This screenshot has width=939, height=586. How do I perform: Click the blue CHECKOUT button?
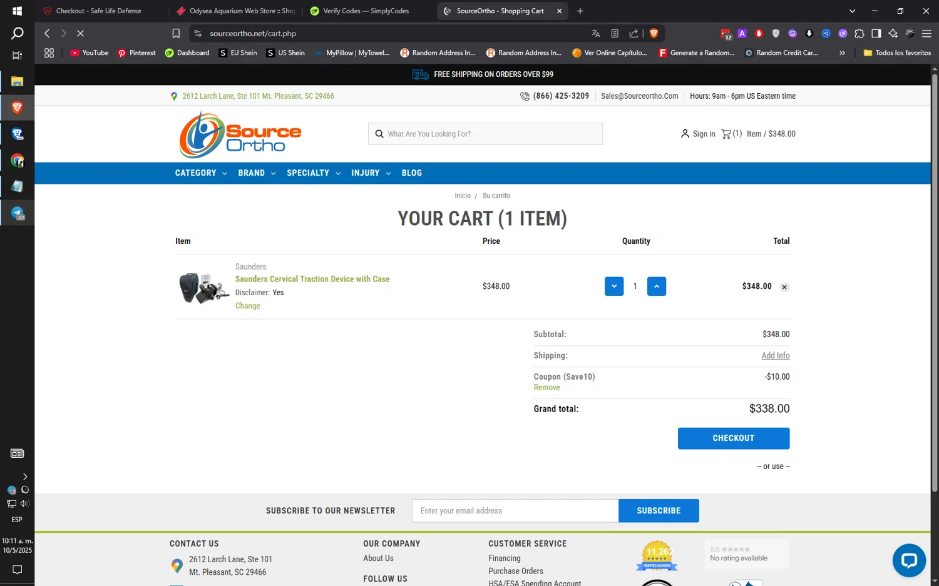tap(734, 438)
